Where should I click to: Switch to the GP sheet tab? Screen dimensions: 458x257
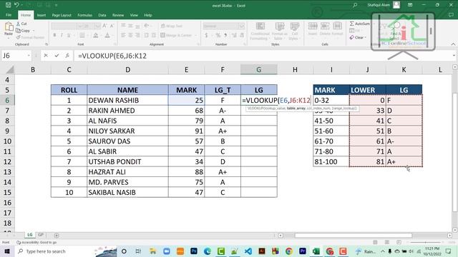(41, 235)
